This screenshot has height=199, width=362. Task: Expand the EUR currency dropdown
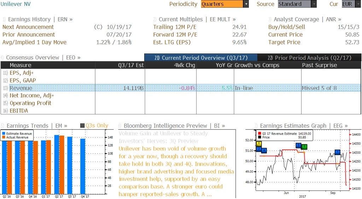[358, 4]
